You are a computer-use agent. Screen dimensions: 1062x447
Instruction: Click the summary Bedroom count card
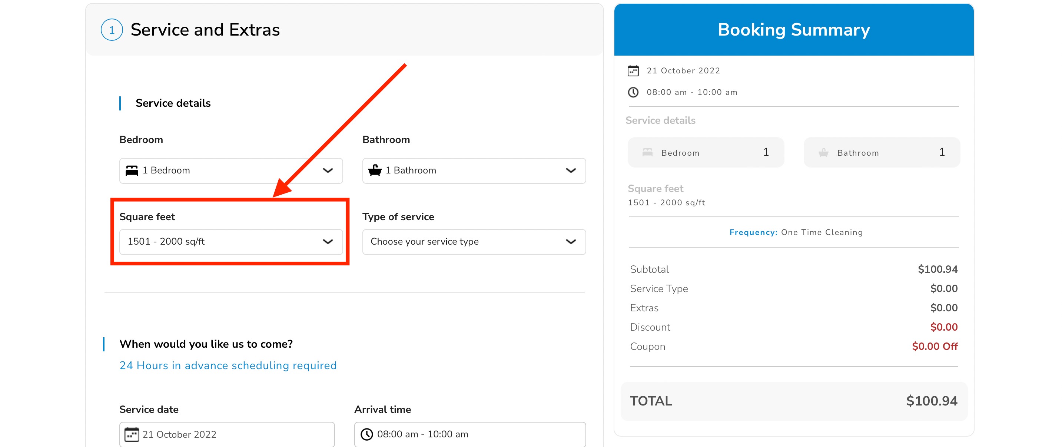[706, 152]
